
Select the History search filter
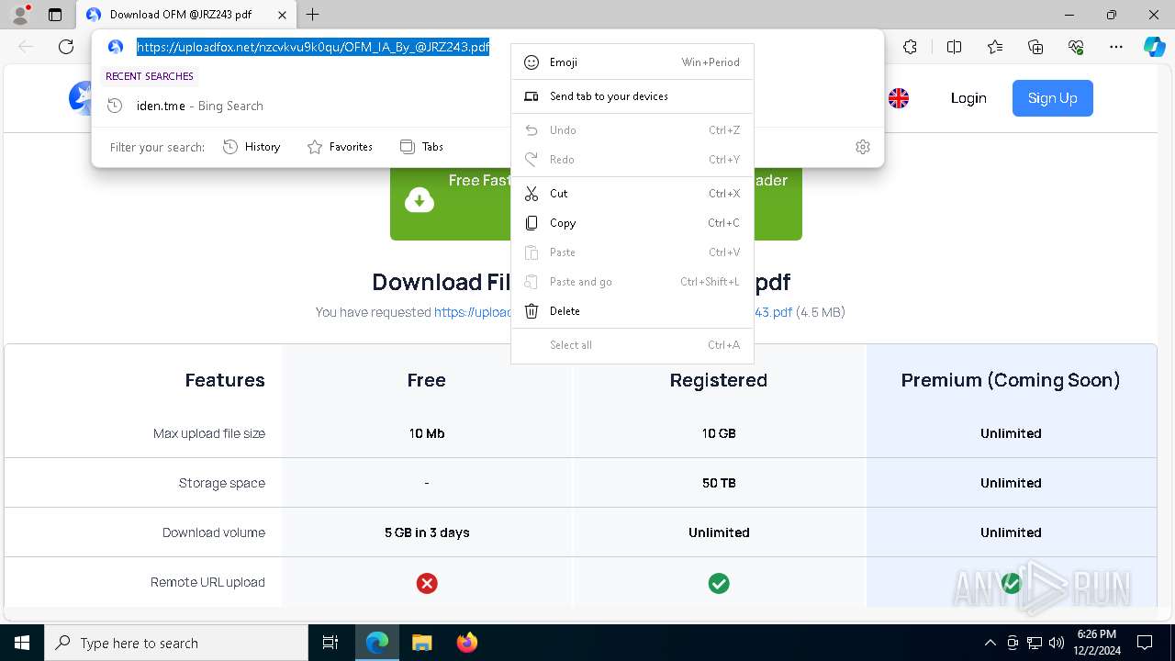pos(252,147)
